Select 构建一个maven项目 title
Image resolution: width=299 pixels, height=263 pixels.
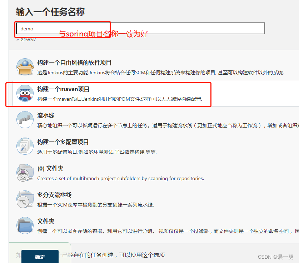tap(63, 89)
